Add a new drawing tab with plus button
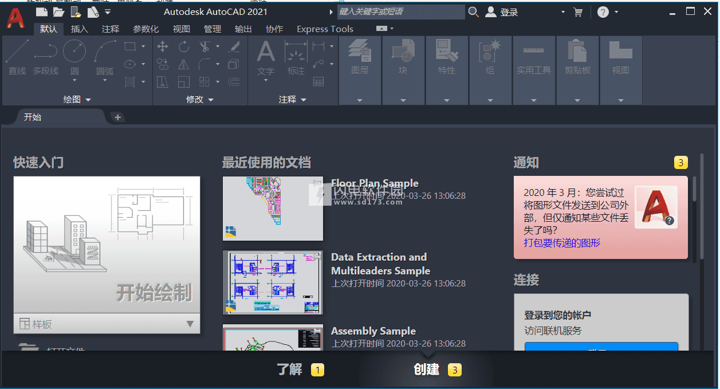Viewport: 720px width, 389px height. click(117, 117)
